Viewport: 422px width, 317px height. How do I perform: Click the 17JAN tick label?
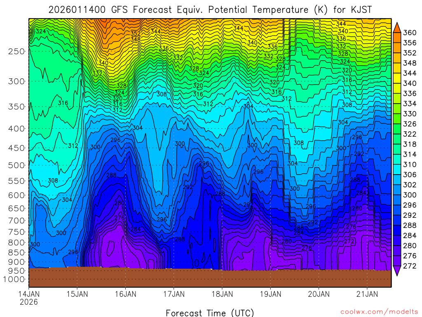(174, 294)
